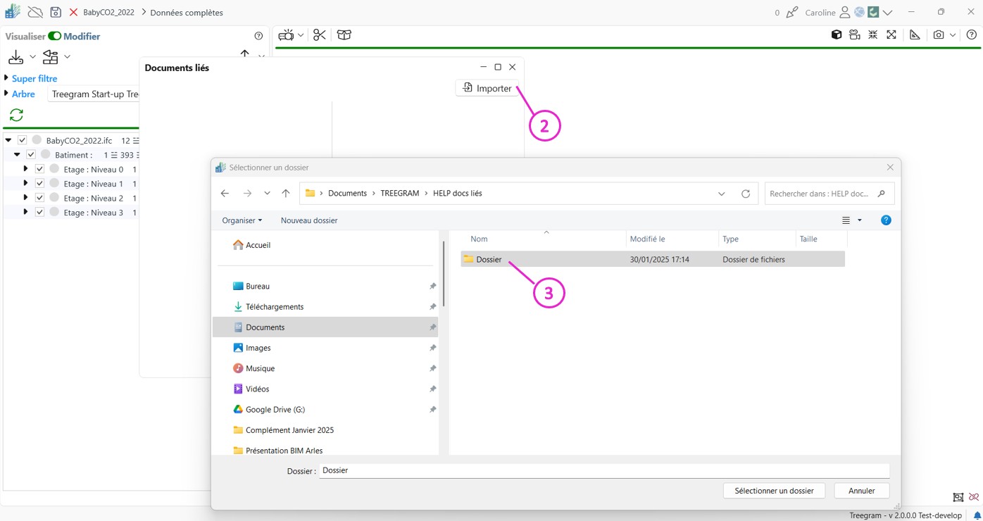Expand the Super filtre section
The image size is (983, 521).
pos(6,78)
